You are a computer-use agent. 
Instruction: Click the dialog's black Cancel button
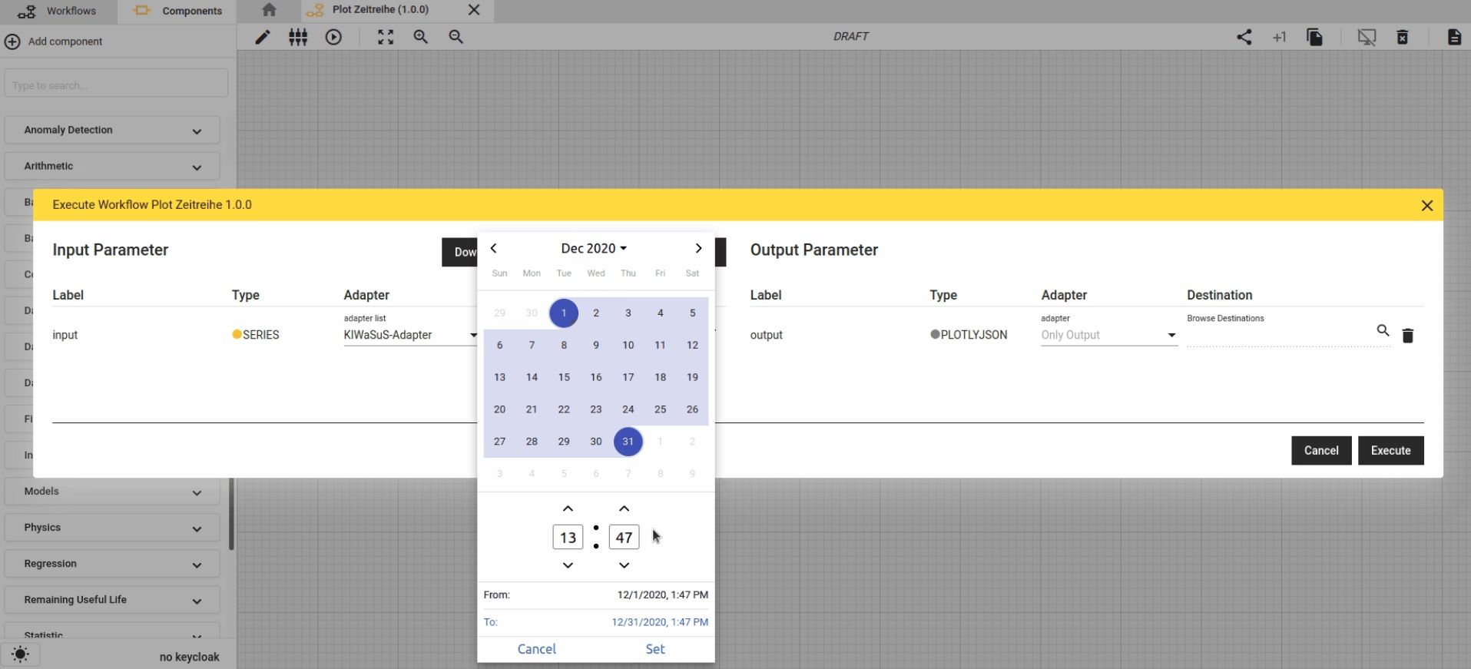pyautogui.click(x=1321, y=451)
